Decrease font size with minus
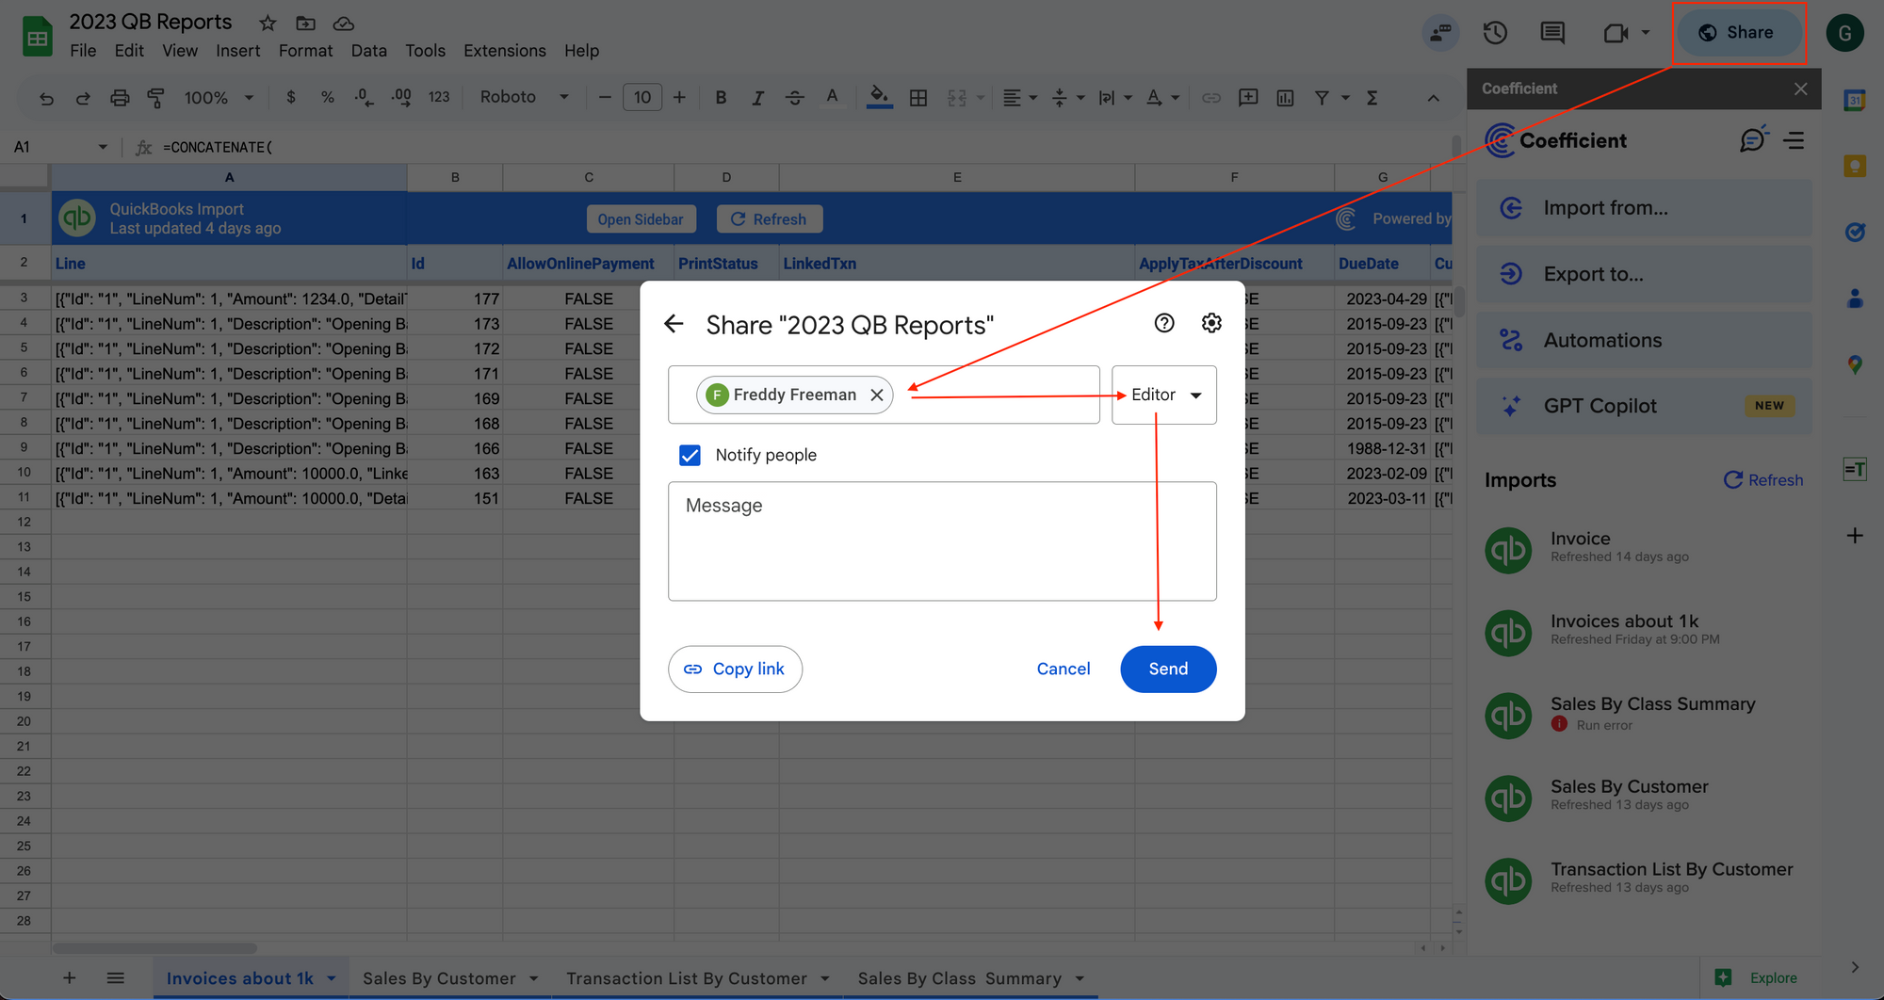The width and height of the screenshot is (1884, 1000). click(605, 97)
